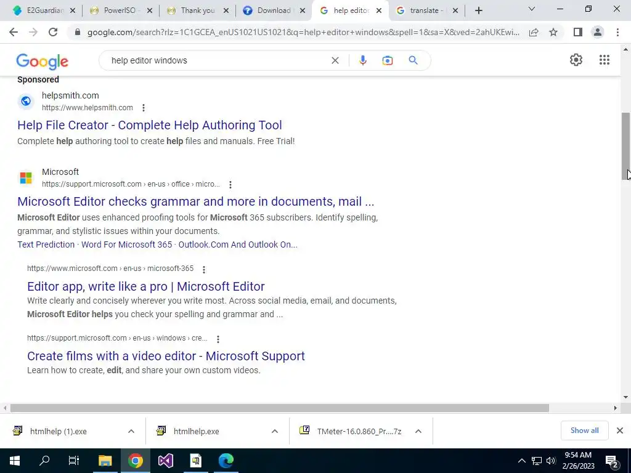The height and width of the screenshot is (473, 631).
Task: Go back to previous page
Action: tap(14, 32)
